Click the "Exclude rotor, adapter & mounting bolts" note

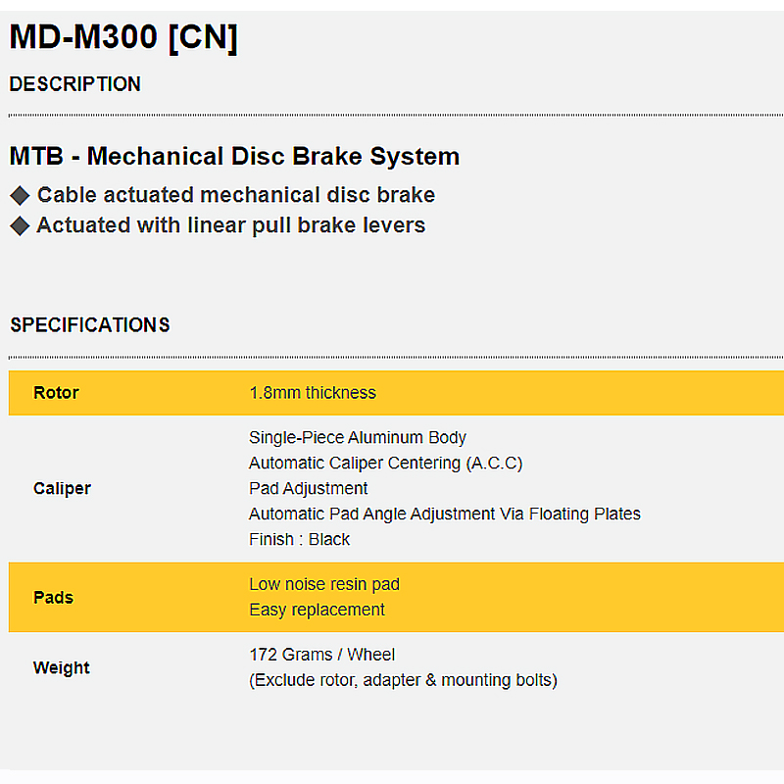click(403, 679)
